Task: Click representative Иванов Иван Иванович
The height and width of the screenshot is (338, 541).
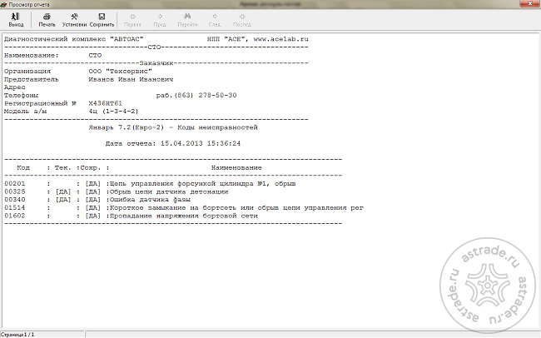Action: (131, 79)
